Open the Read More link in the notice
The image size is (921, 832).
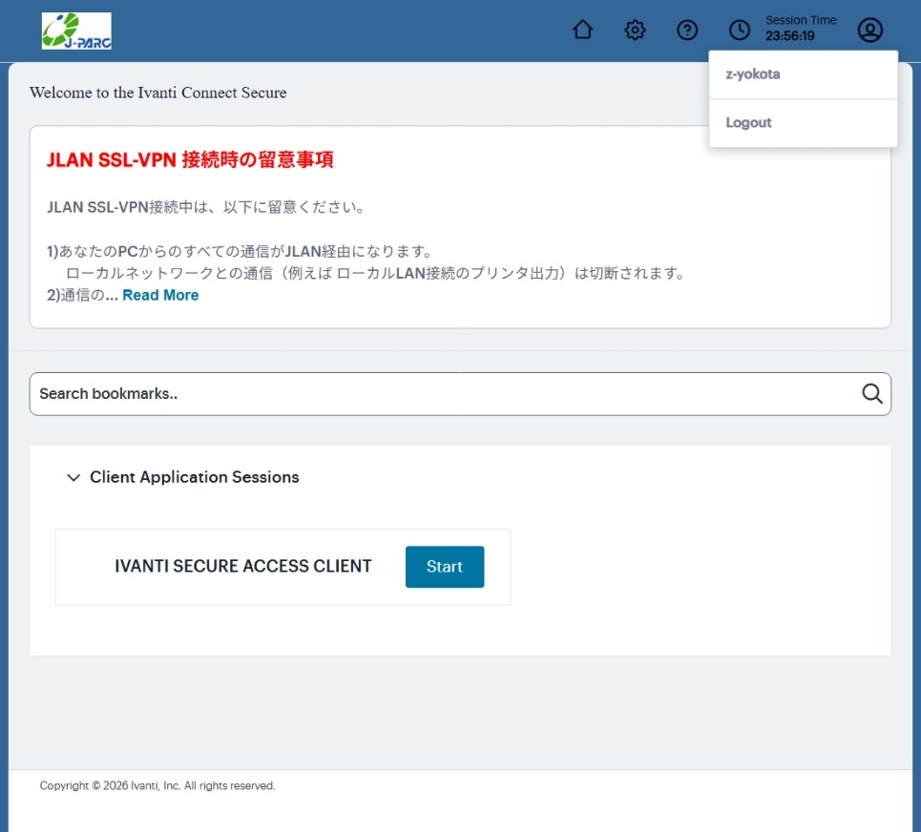pos(160,296)
